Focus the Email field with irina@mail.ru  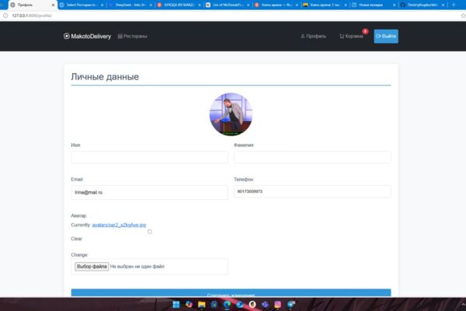point(149,192)
